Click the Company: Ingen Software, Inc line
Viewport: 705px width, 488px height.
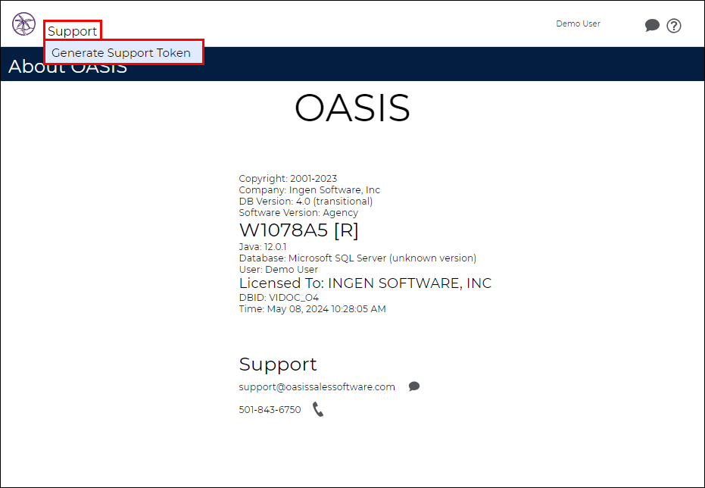(x=309, y=189)
